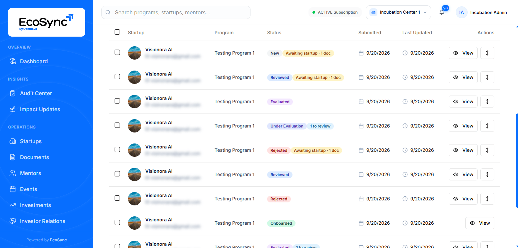This screenshot has height=248, width=519.
Task: Tick the select-all checkbox in the table header
Action: click(117, 32)
